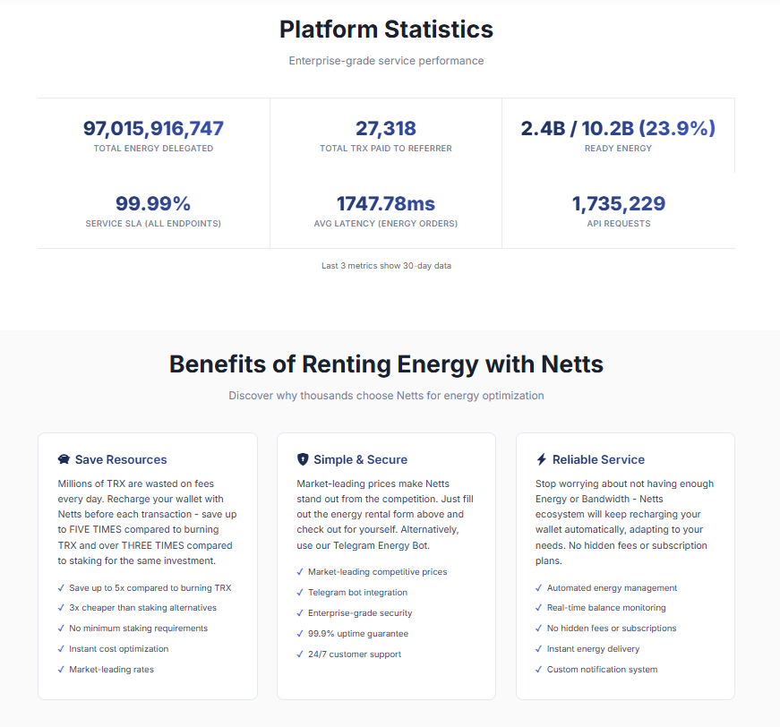Click the 99.9% uptime guarantee item
The height and width of the screenshot is (727, 780).
(x=358, y=634)
